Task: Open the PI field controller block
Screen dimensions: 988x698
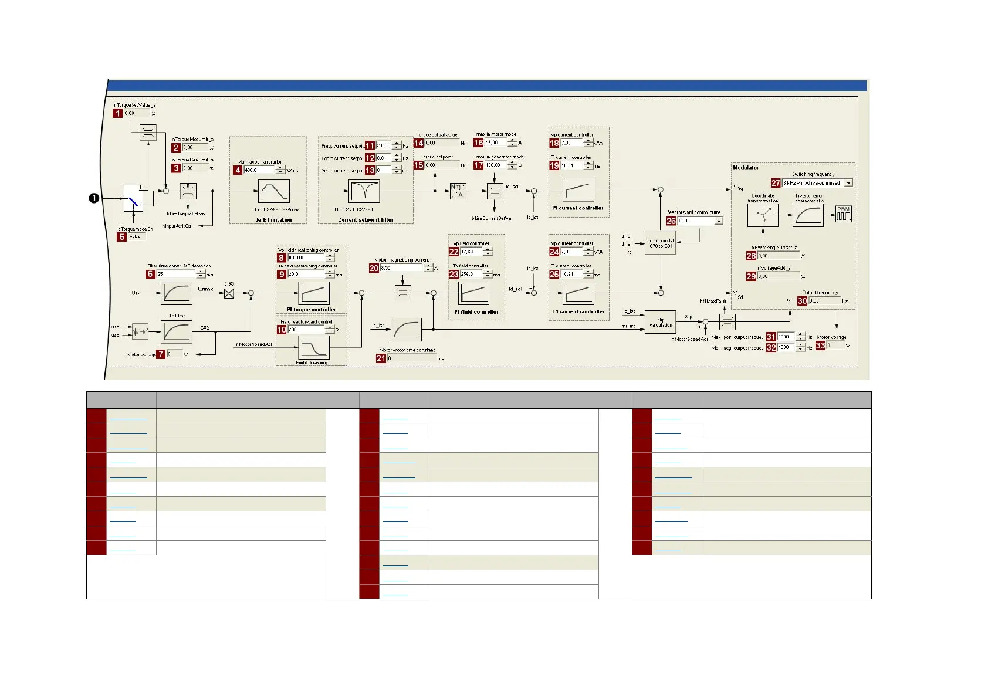Action: point(474,293)
